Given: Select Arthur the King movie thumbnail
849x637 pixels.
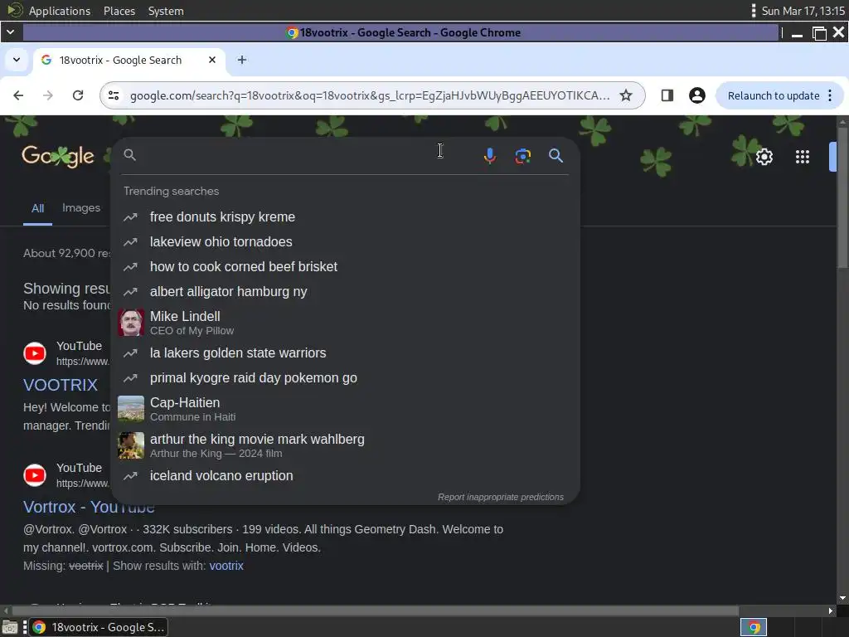Looking at the screenshot, I should [x=131, y=445].
